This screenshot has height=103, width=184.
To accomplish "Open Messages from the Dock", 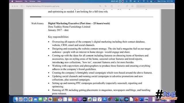I will point(40,99).
